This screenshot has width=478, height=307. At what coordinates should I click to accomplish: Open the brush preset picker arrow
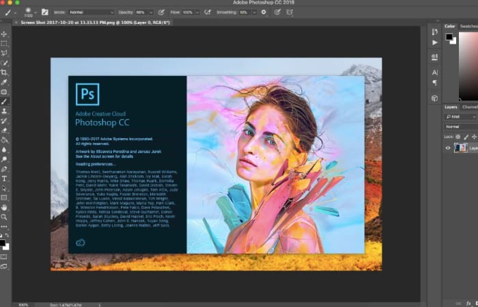[35, 12]
